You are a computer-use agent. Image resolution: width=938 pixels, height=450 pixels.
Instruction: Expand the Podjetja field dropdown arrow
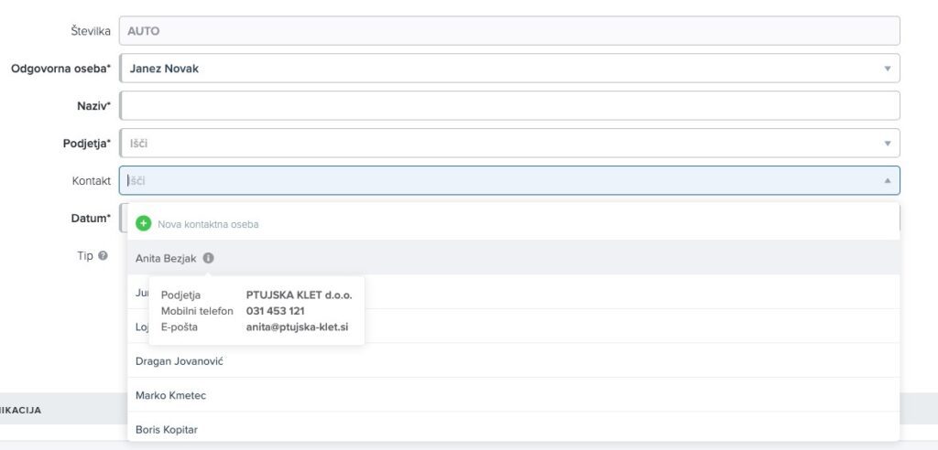[x=886, y=144]
